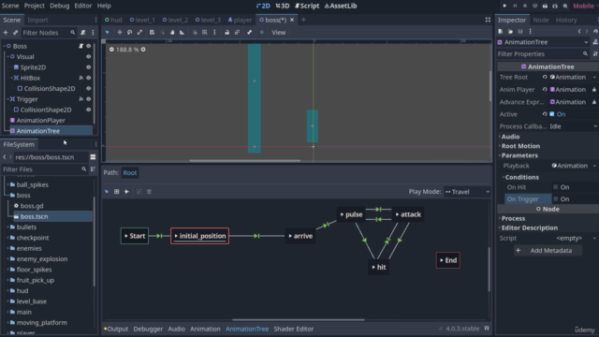The image size is (599, 337).
Task: Activate the Move Mode tool
Action: click(120, 33)
